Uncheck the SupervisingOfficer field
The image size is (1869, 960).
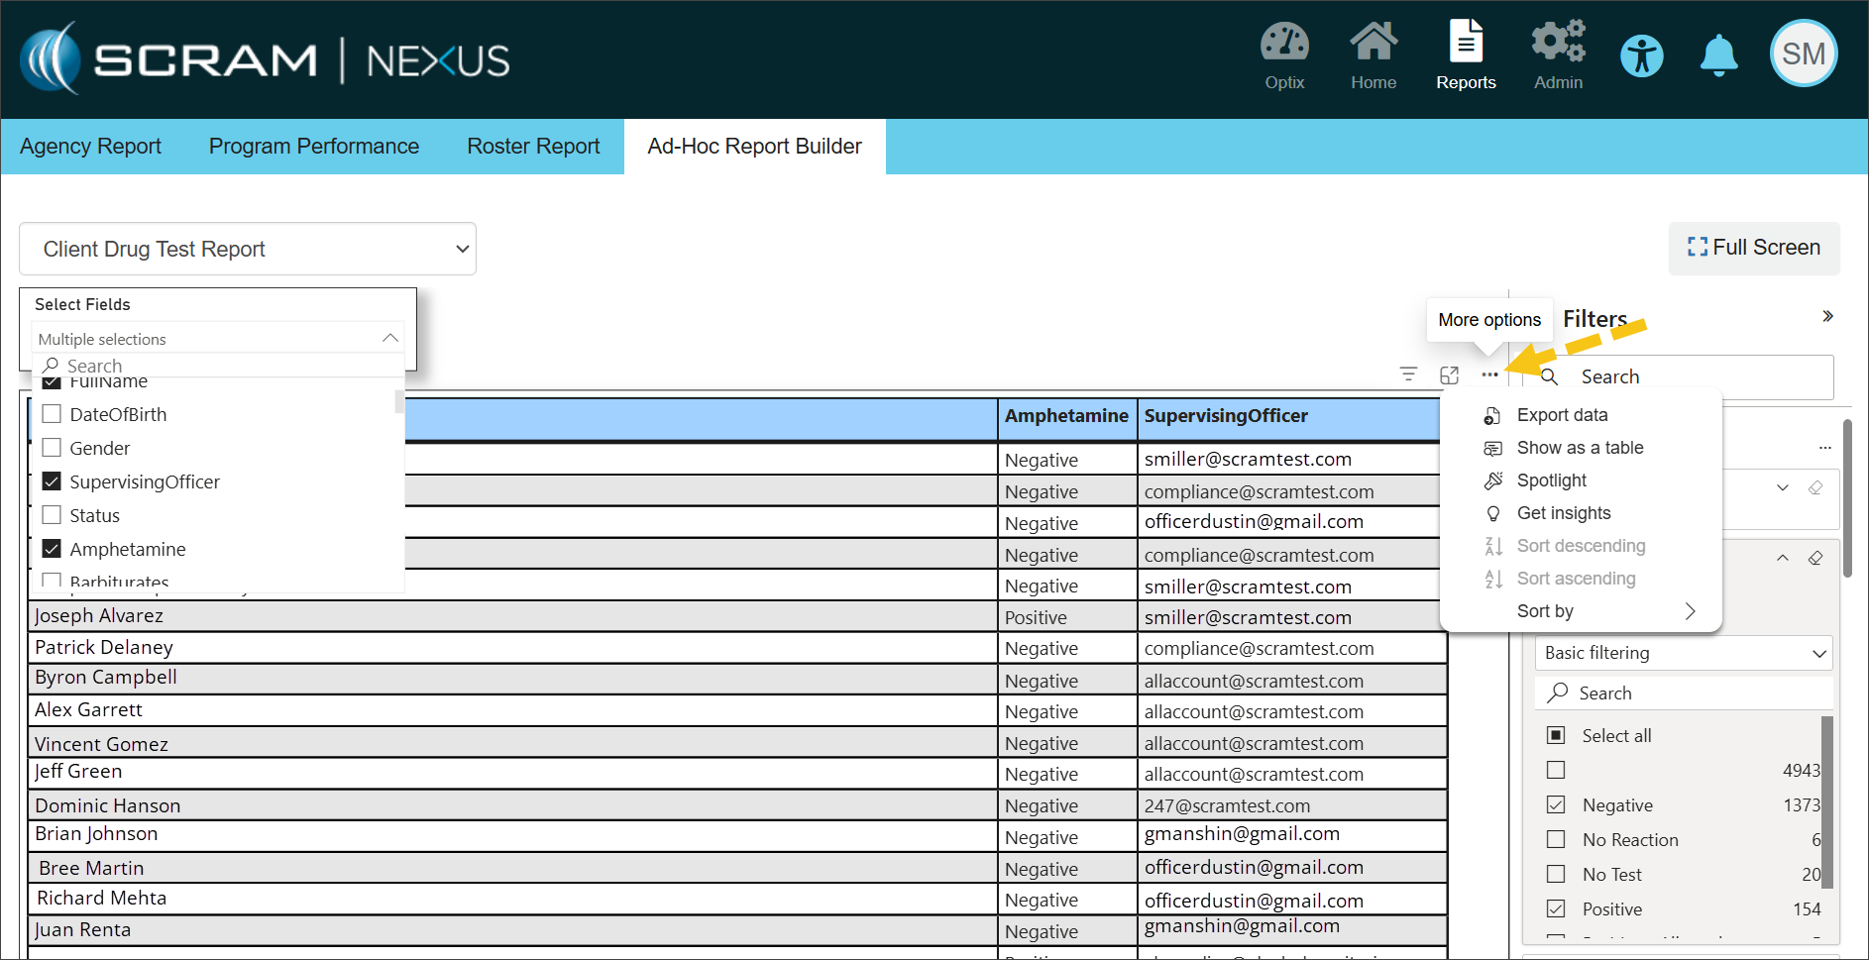[x=53, y=481]
